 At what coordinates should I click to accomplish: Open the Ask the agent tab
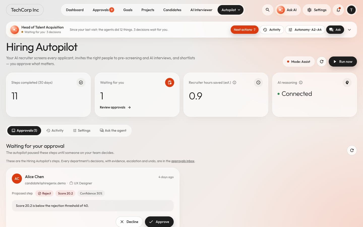113,131
